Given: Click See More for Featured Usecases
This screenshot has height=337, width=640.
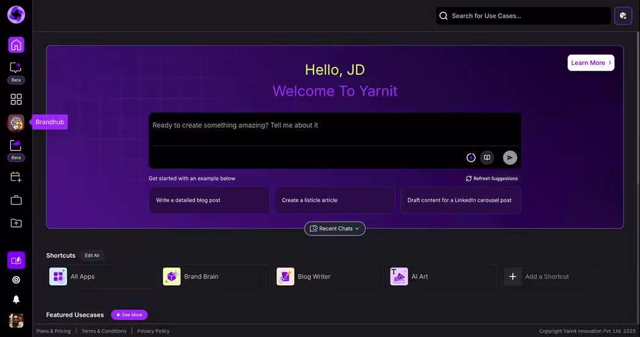Looking at the screenshot, I should coord(129,315).
